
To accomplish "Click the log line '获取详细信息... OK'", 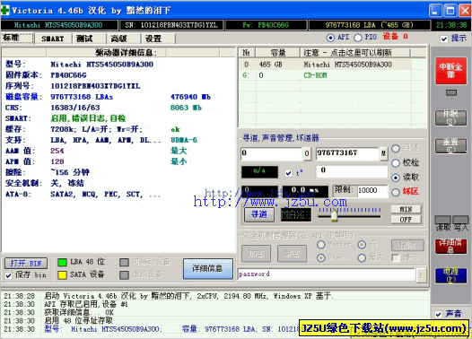I will pyautogui.click(x=79, y=312).
